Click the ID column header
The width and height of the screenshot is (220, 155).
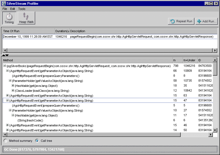point(205,60)
